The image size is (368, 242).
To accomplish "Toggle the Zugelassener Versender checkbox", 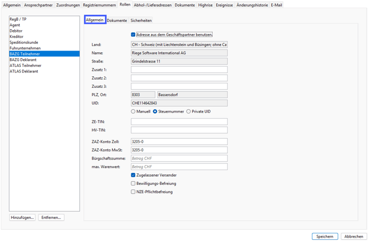I will (x=133, y=175).
